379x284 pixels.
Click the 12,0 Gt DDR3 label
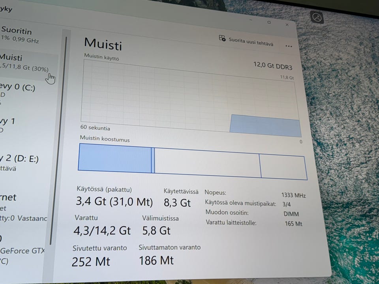pyautogui.click(x=273, y=66)
